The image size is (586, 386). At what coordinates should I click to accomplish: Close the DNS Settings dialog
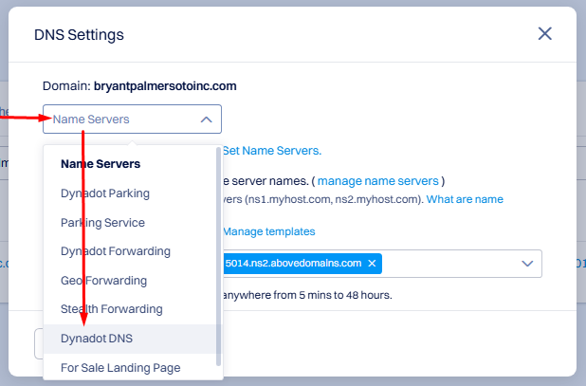pos(544,33)
